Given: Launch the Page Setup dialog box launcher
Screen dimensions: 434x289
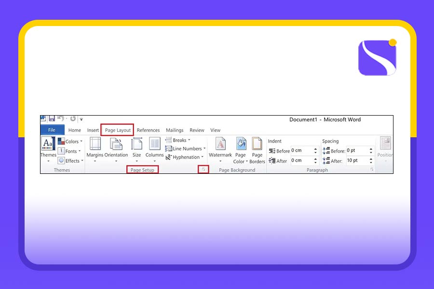Looking at the screenshot, I should click(x=204, y=170).
